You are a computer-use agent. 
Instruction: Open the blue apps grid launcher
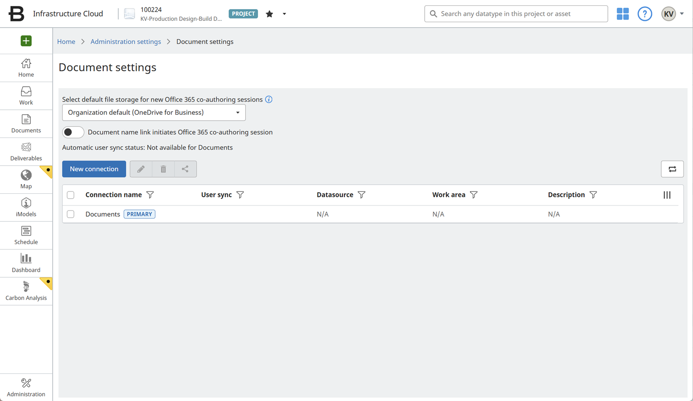point(623,14)
